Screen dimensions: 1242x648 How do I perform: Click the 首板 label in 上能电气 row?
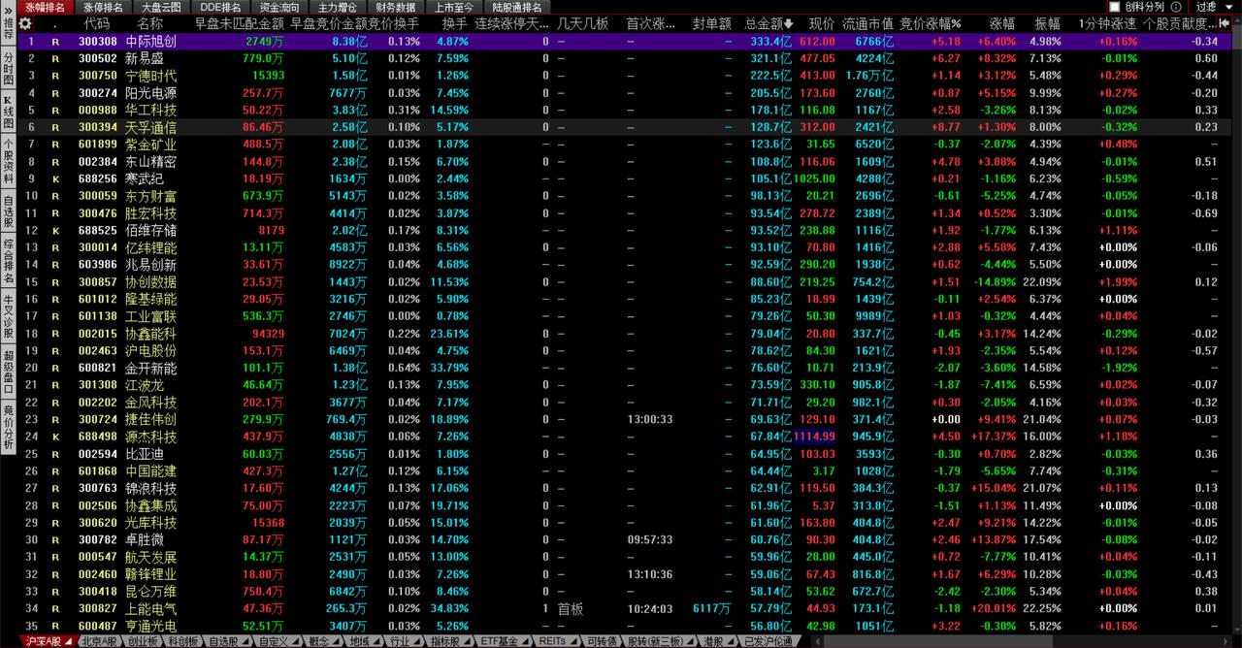coord(571,608)
